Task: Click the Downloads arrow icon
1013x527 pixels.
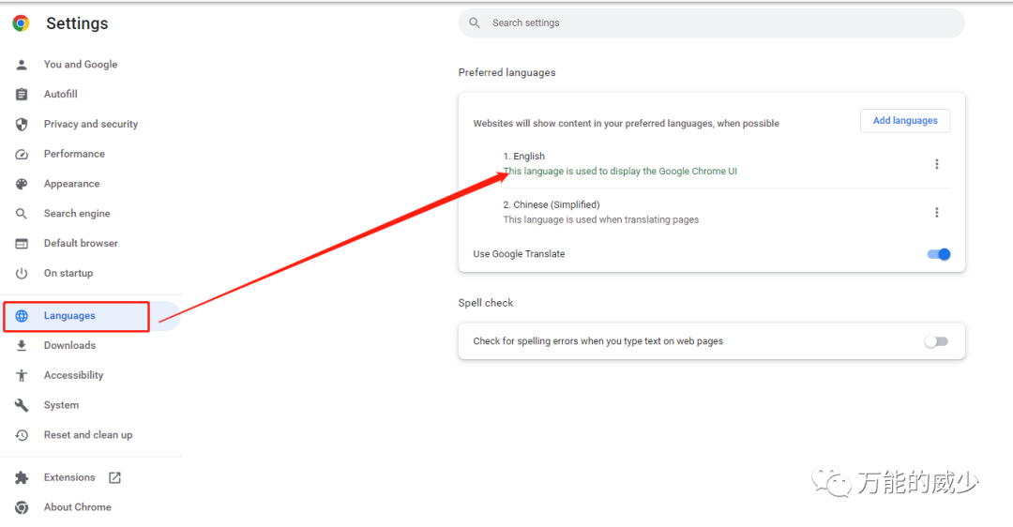Action: 22,345
